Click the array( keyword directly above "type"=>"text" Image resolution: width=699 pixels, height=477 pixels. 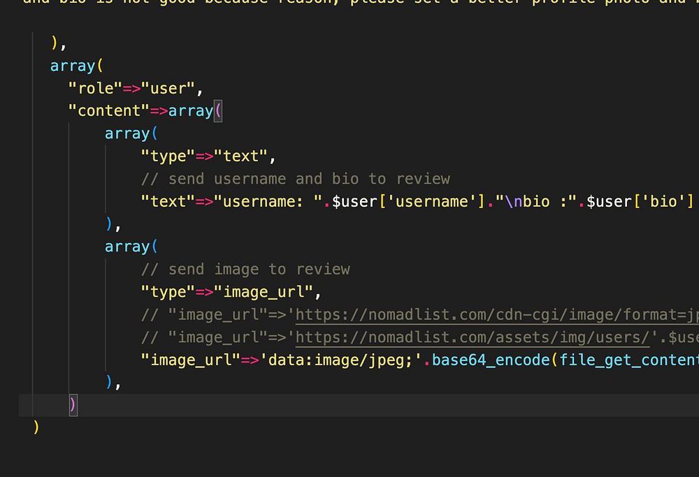click(x=131, y=133)
